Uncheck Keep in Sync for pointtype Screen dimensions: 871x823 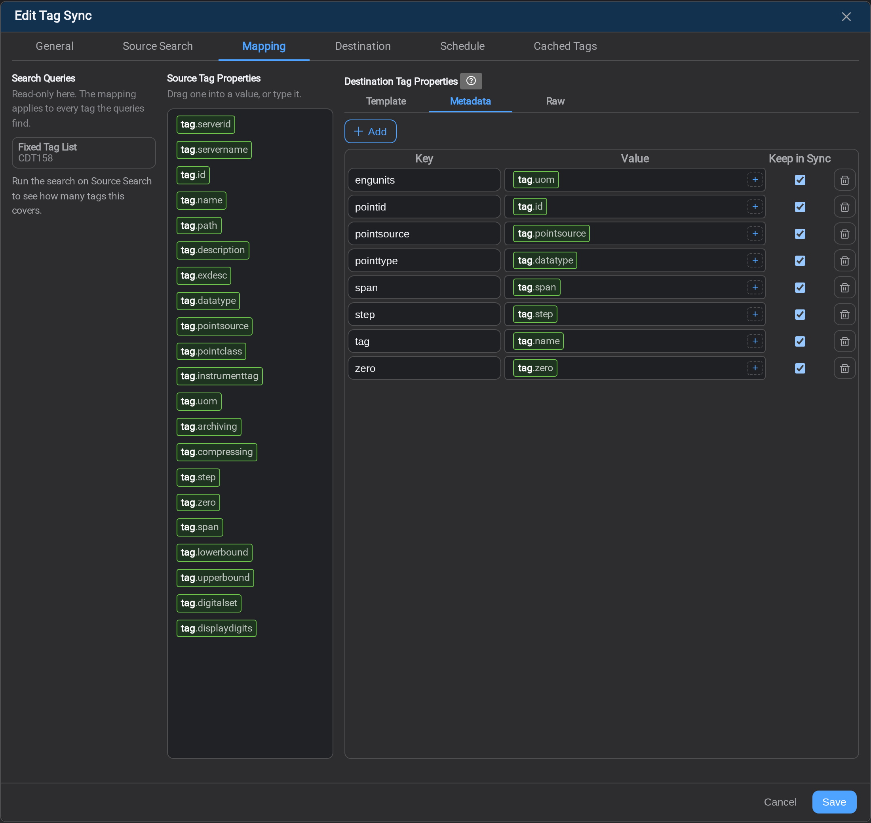pos(800,261)
